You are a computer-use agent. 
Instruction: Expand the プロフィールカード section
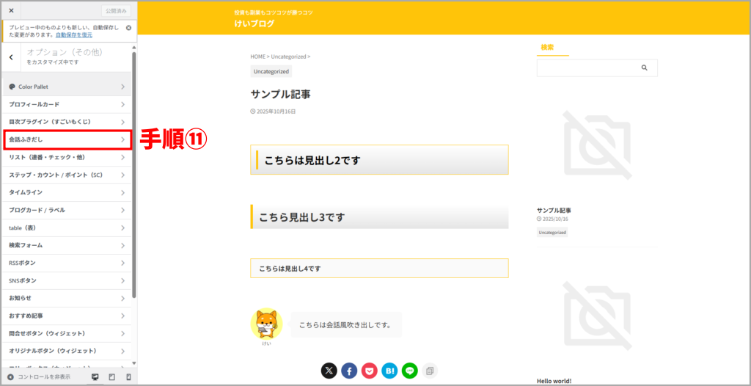pos(67,104)
